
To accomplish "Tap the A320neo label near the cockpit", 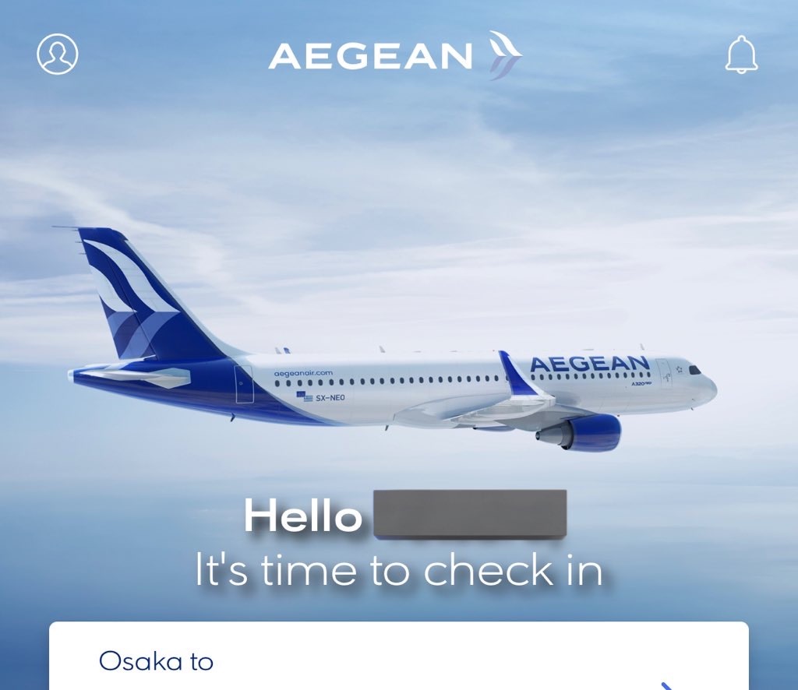I will [x=641, y=383].
